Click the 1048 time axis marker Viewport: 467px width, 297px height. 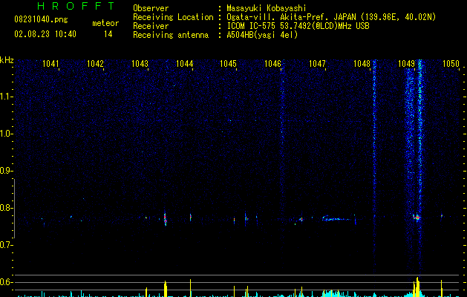362,64
